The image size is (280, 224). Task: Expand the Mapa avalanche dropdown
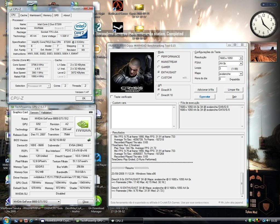[x=231, y=74]
